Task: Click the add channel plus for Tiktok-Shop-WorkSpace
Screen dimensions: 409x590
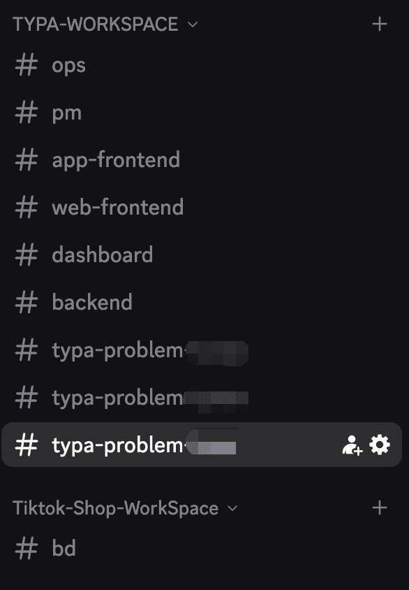Action: [x=379, y=508]
